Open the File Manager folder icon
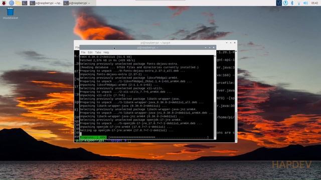 click(18, 3)
